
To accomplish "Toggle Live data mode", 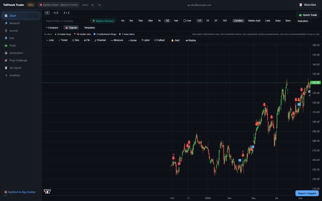I will pos(187,21).
